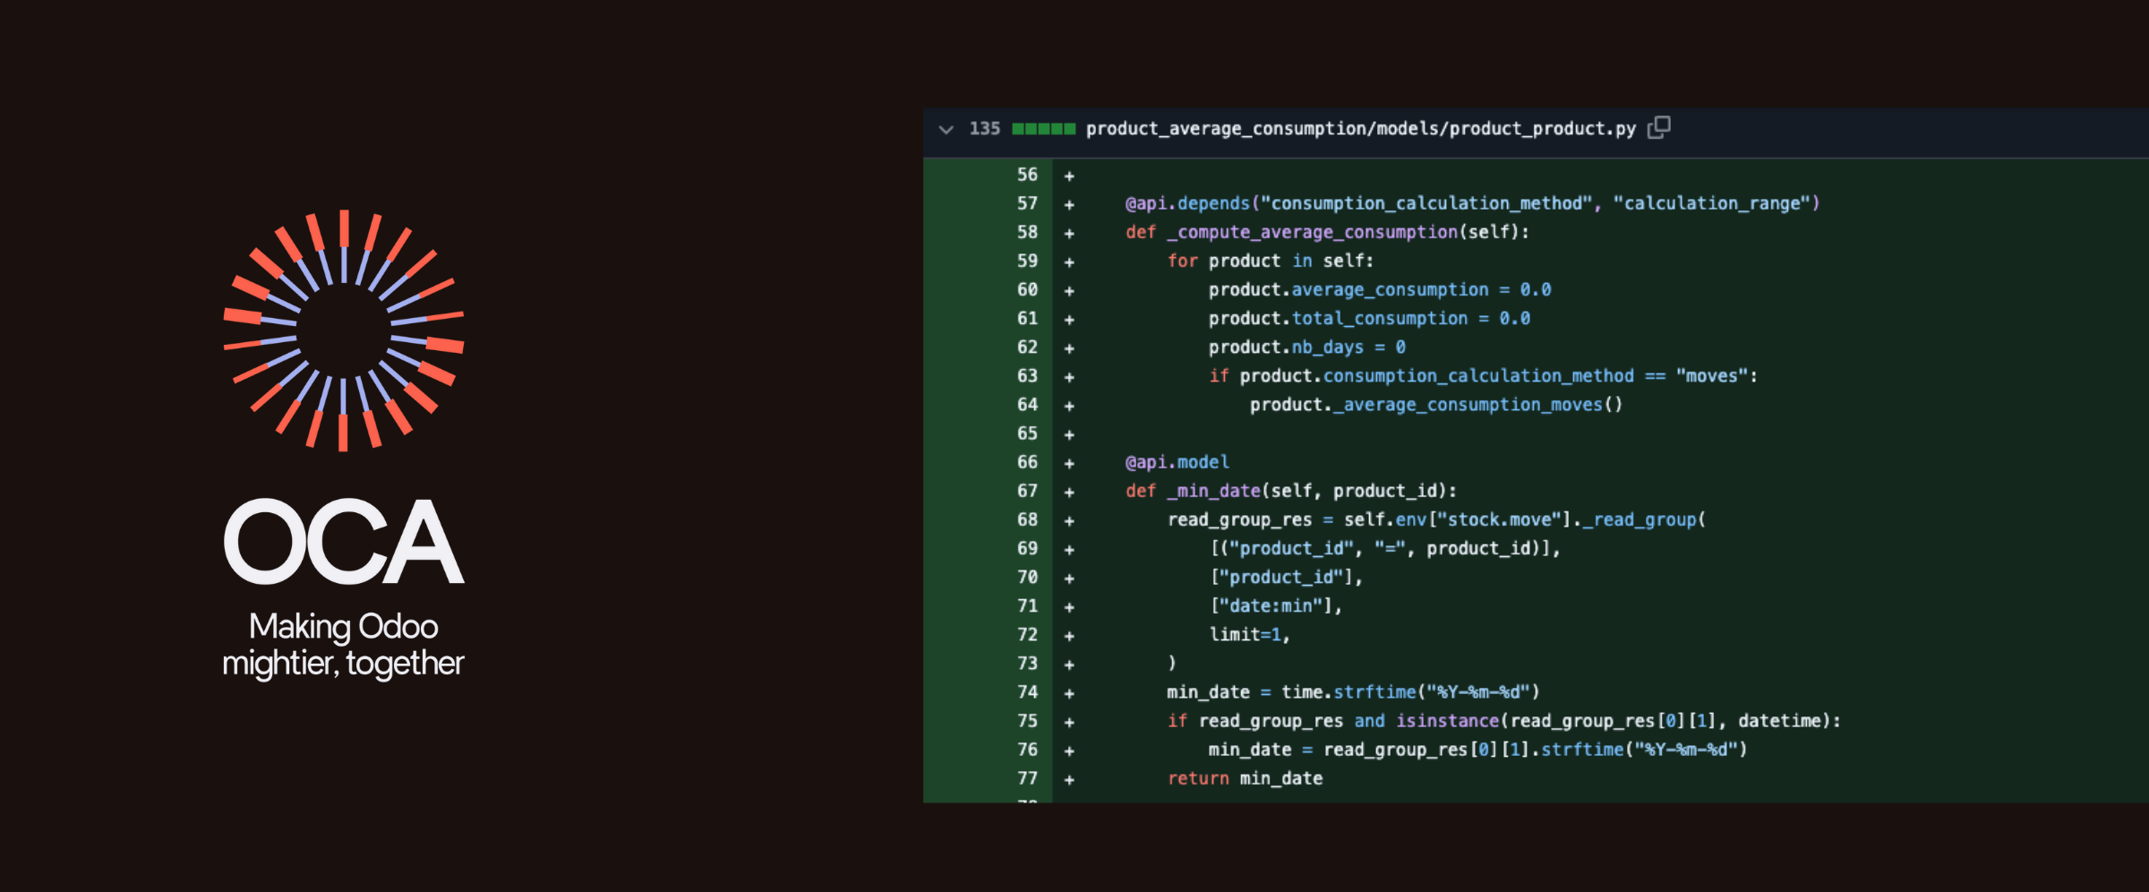Viewport: 2149px width, 892px height.
Task: Click "limit=1," code
Action: [1249, 634]
